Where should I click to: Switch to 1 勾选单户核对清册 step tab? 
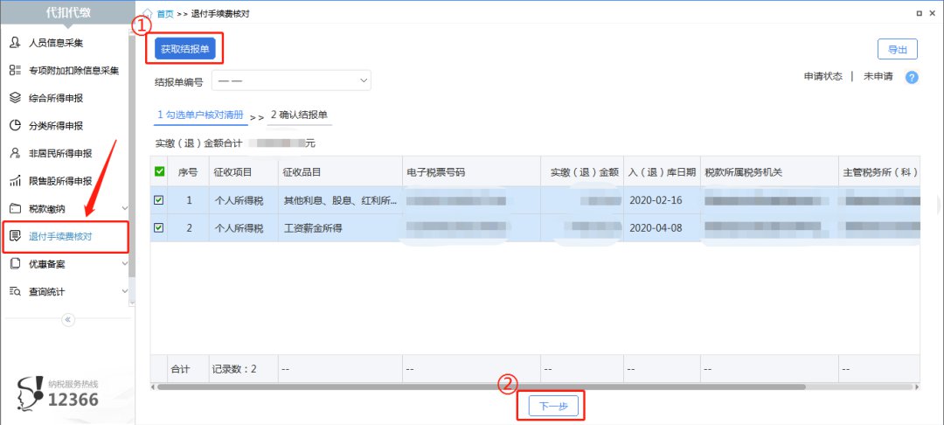[x=200, y=115]
